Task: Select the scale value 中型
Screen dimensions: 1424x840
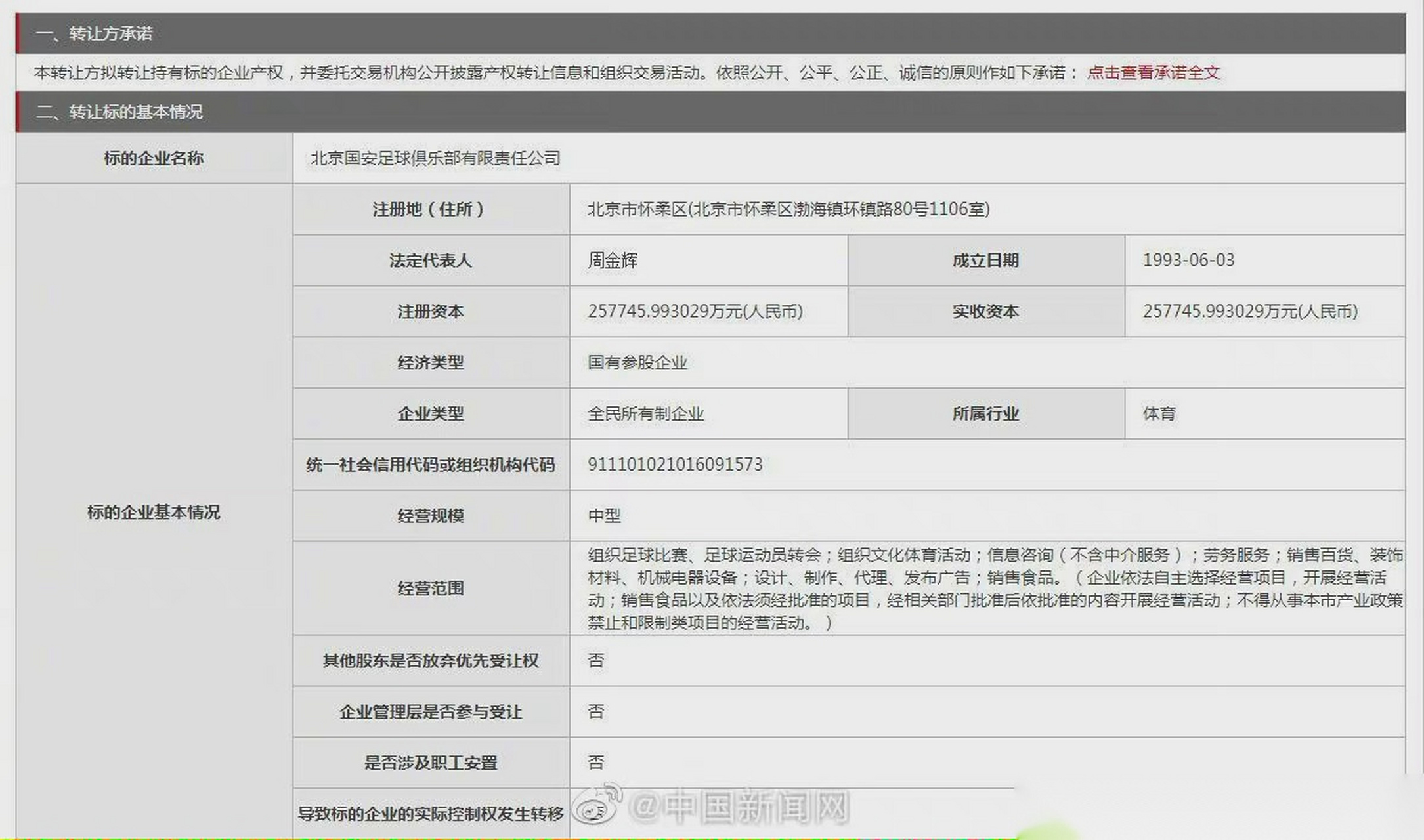Action: [604, 516]
